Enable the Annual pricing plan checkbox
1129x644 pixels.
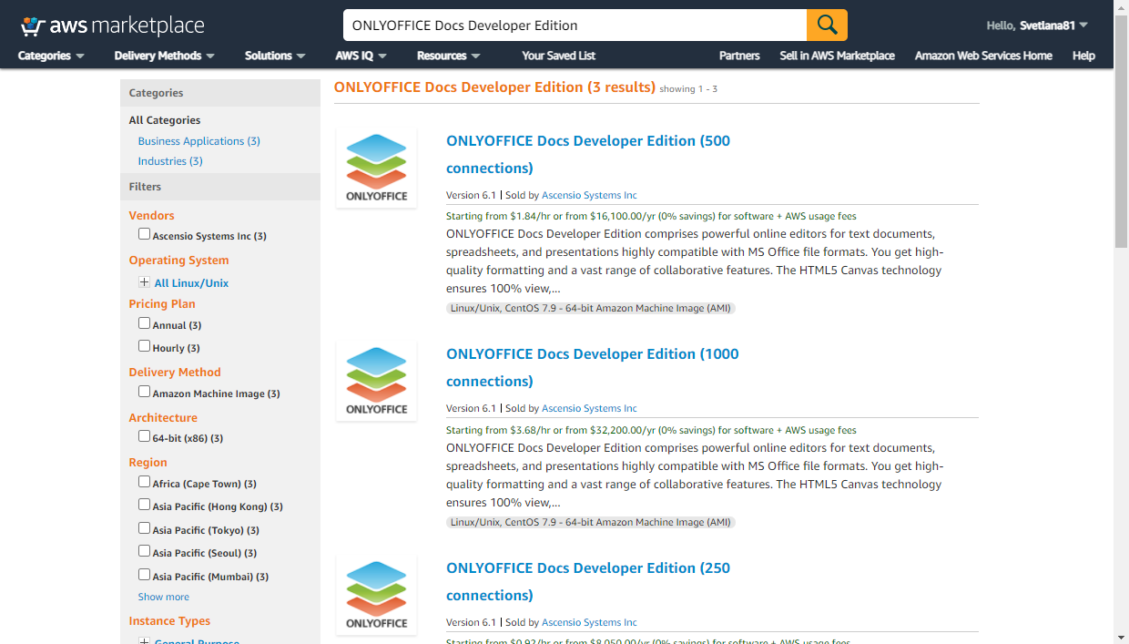[144, 323]
